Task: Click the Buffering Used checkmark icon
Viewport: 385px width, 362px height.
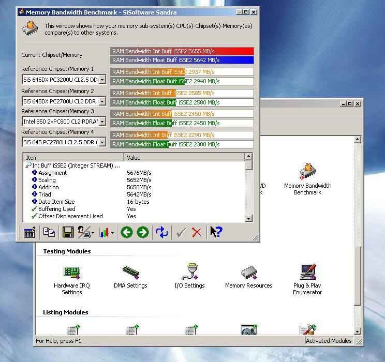Action: 34,209
